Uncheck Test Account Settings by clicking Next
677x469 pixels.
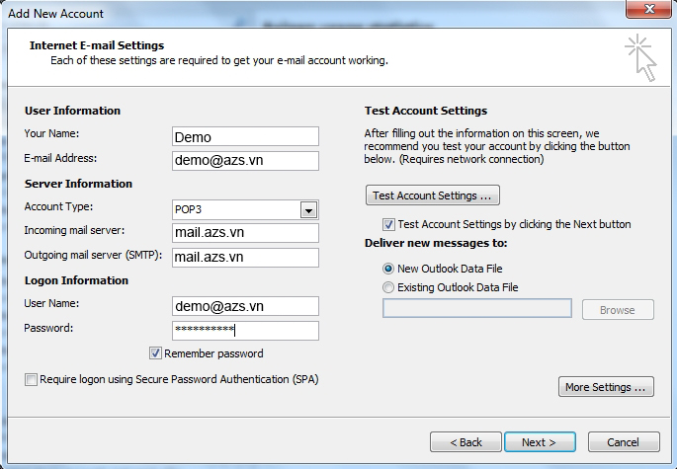click(388, 224)
